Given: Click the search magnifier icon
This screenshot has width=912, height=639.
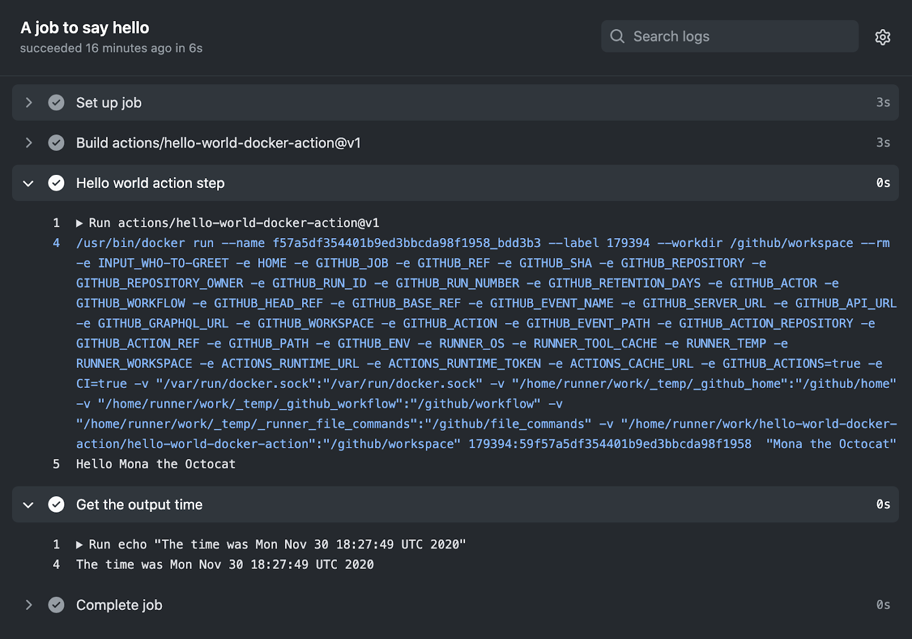Looking at the screenshot, I should click(x=617, y=36).
